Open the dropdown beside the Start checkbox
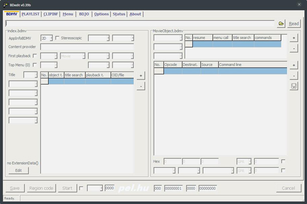Image resolution: width=307 pixels, height=204 pixels. click(95, 188)
